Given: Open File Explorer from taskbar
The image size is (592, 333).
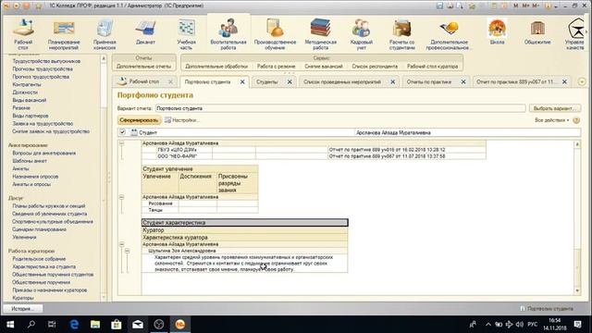Looking at the screenshot, I should pyautogui.click(x=95, y=325).
